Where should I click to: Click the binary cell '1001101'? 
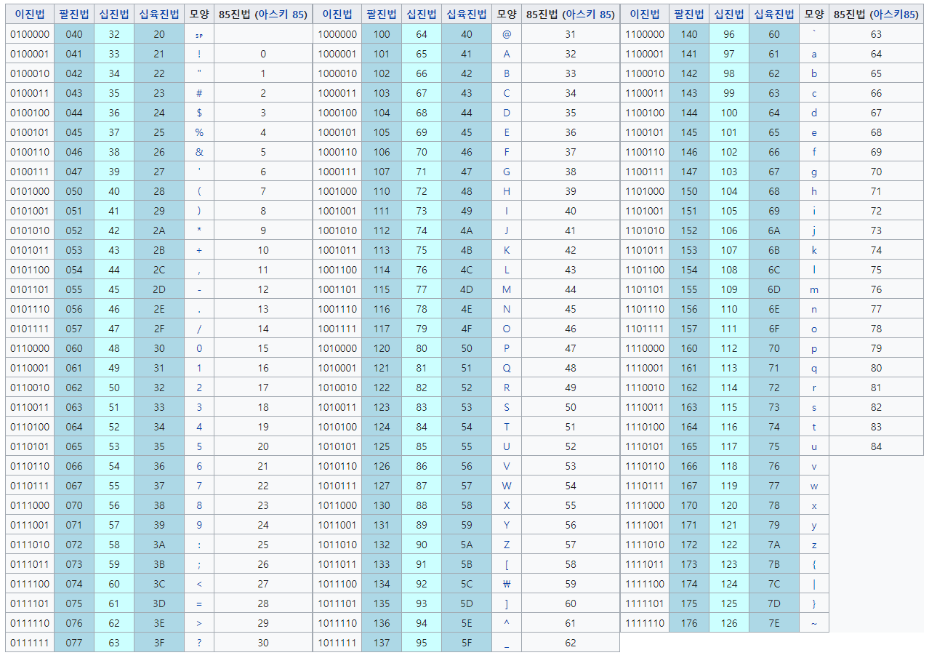pyautogui.click(x=337, y=289)
